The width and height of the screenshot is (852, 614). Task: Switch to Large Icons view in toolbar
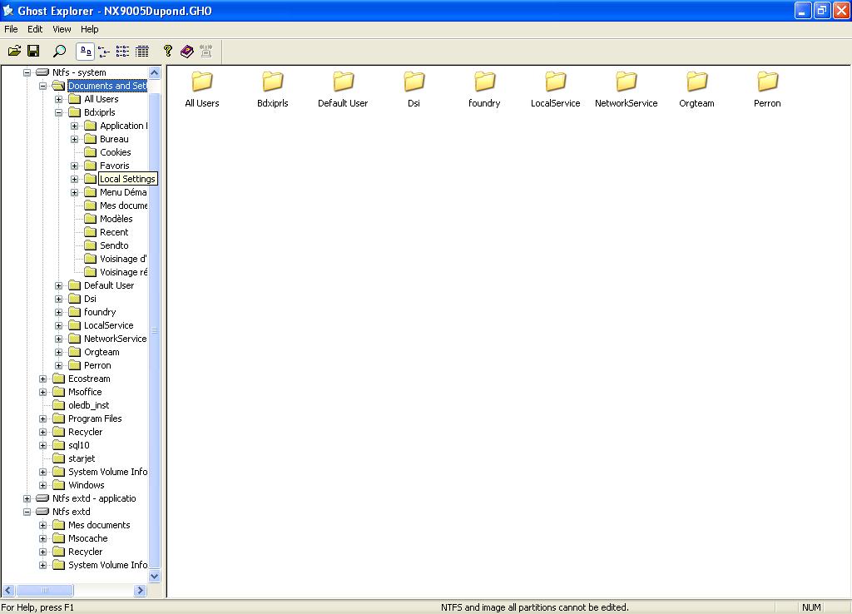pos(86,51)
